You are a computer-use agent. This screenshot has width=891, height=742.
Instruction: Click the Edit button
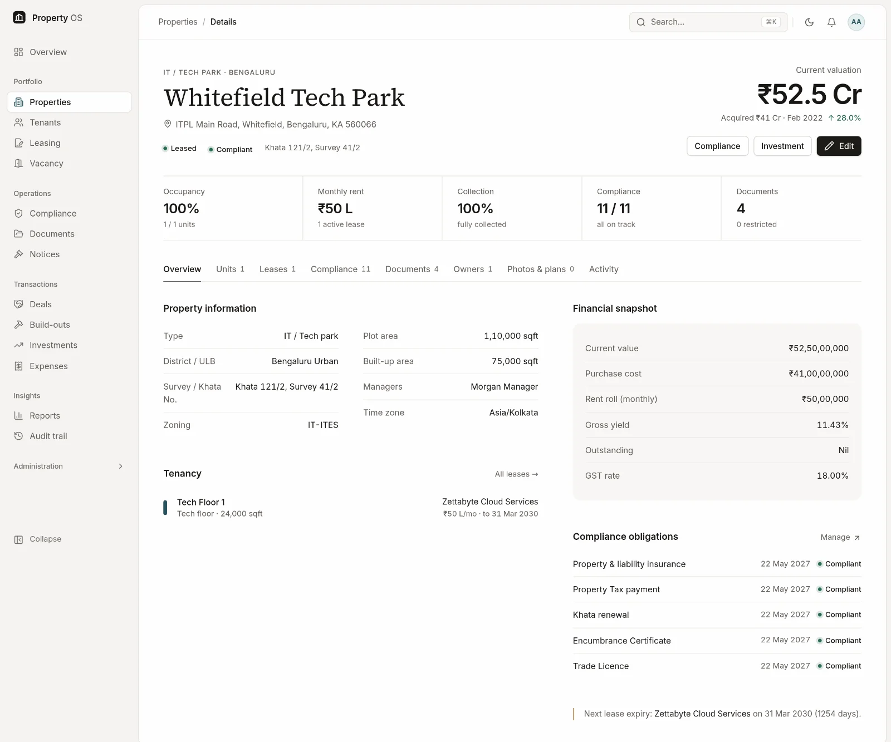[x=839, y=146]
